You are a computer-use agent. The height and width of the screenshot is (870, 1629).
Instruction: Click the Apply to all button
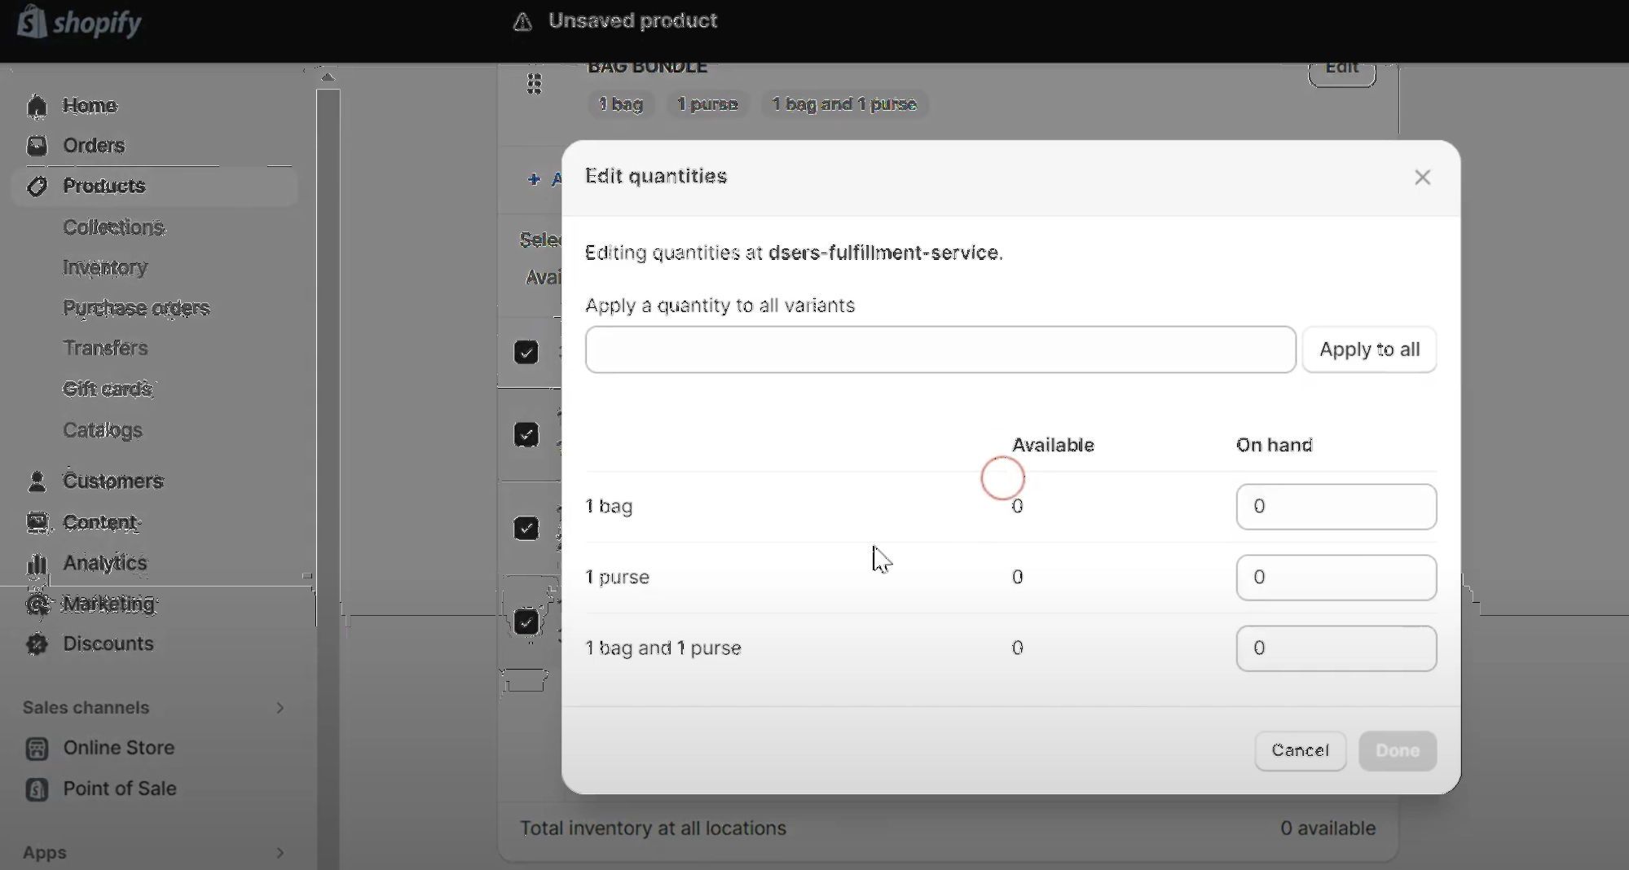coord(1369,349)
